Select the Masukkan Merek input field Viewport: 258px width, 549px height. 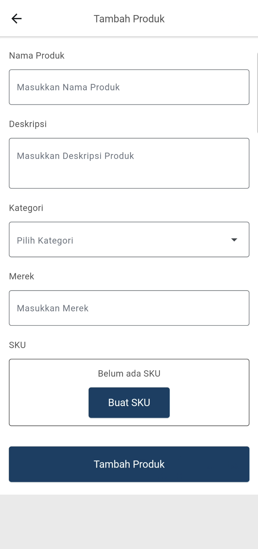pyautogui.click(x=129, y=308)
